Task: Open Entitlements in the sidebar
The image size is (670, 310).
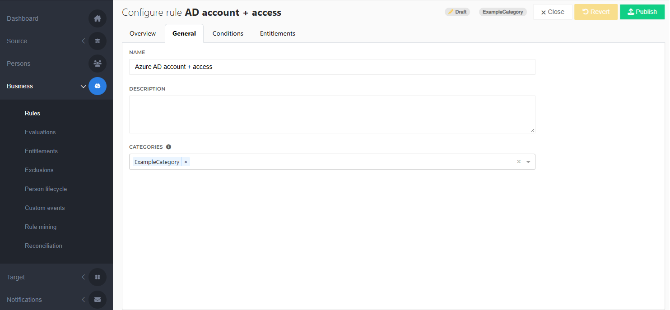Action: click(41, 151)
